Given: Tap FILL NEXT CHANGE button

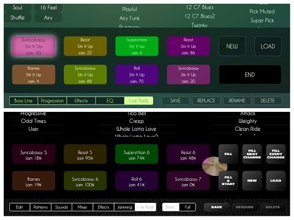Looking at the screenshot, I should coord(252,154).
